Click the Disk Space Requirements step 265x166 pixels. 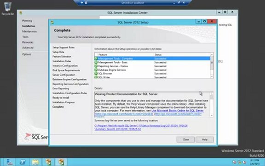66,70
